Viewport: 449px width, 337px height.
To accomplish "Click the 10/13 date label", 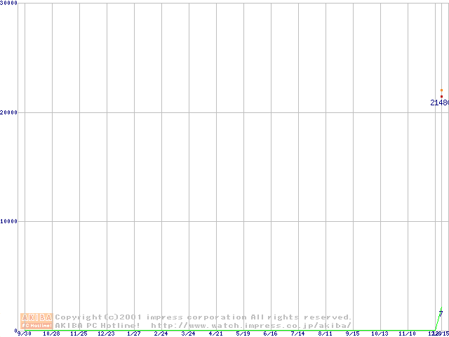I will coord(380,333).
